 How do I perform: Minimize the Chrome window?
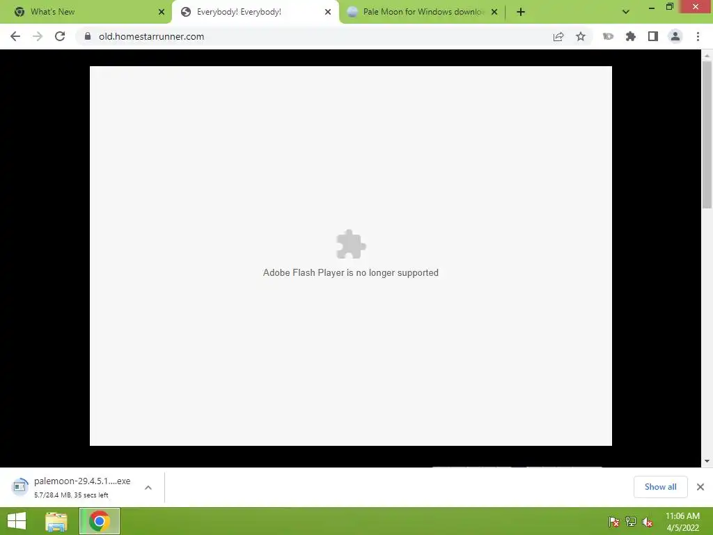click(x=652, y=7)
